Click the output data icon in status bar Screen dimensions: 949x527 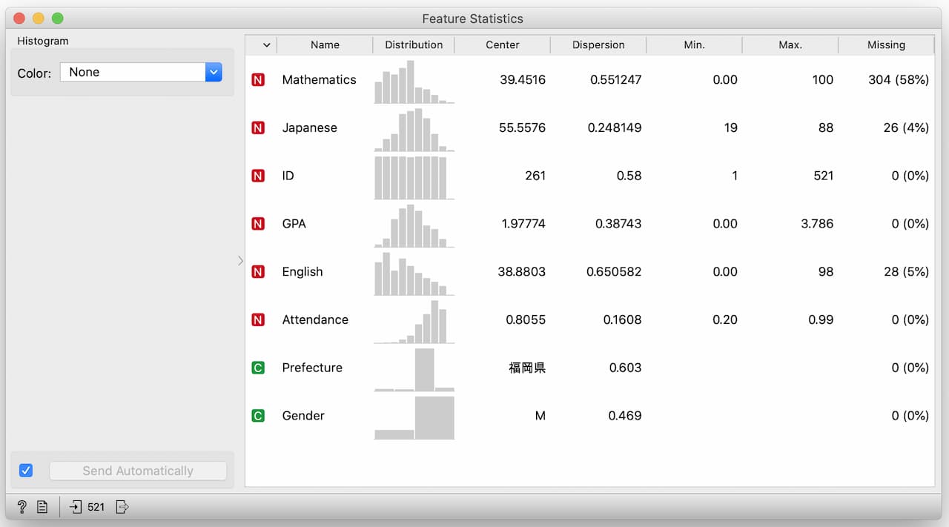pyautogui.click(x=123, y=507)
